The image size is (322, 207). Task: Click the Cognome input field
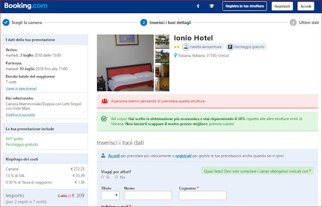203,195
